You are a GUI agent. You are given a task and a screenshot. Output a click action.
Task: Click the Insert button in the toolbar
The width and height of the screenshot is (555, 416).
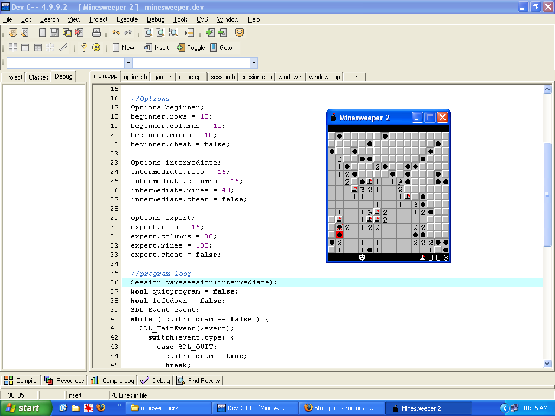click(x=157, y=48)
